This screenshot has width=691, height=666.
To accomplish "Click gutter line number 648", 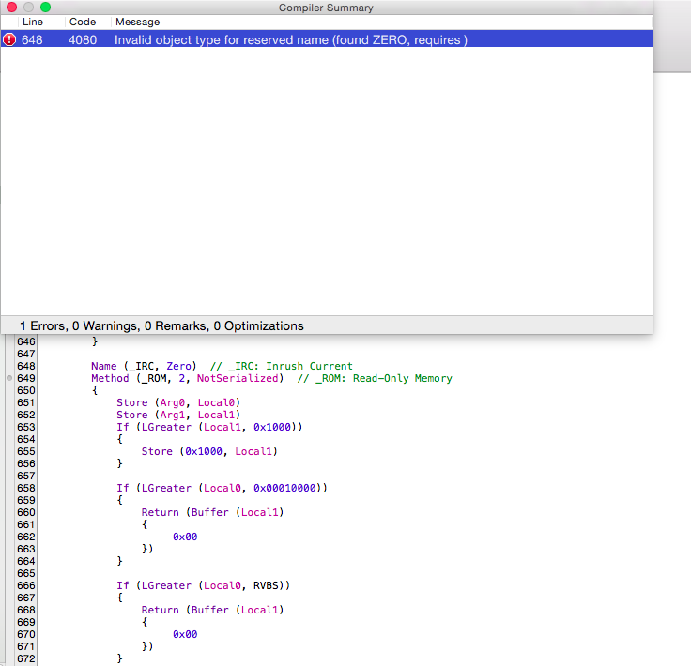I will pos(26,366).
